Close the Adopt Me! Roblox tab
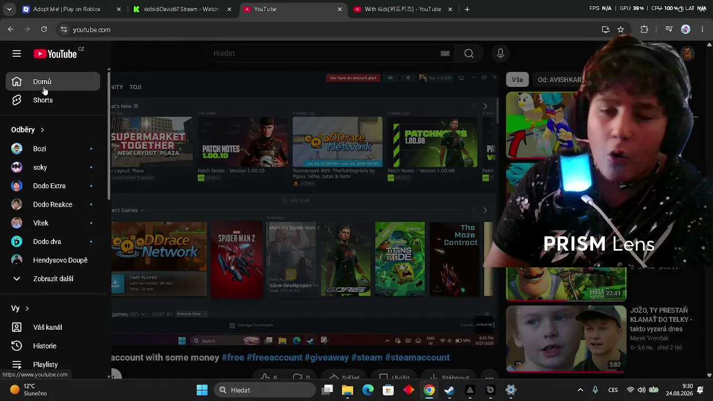713x401 pixels. (119, 9)
